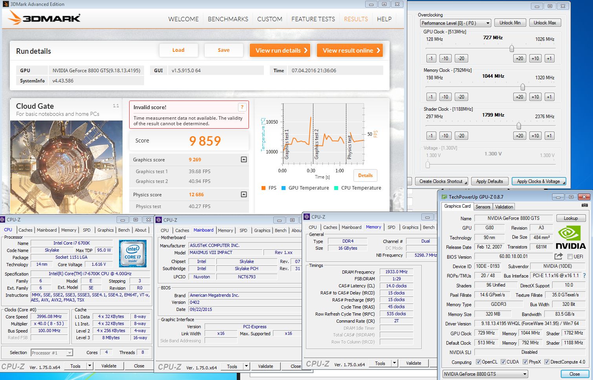593x380 pixels.
Task: Click GPU Clock slider handle
Action: point(512,48)
